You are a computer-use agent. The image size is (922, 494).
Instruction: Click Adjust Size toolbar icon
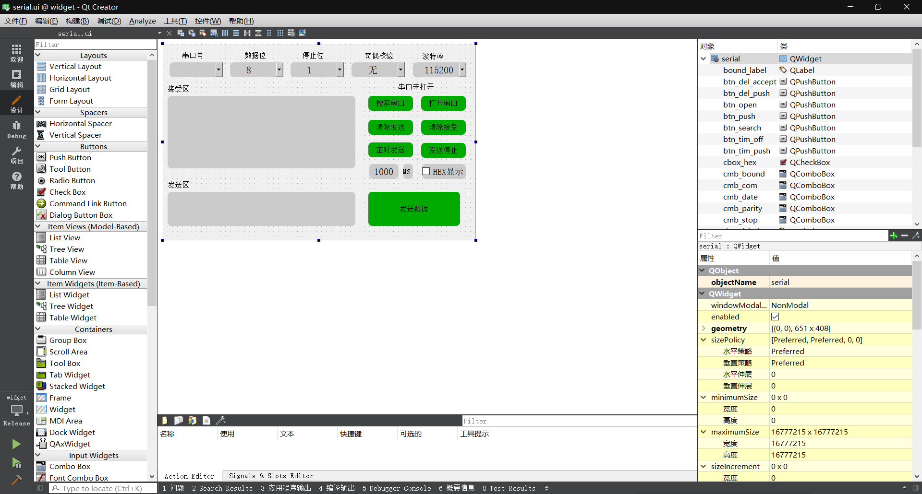[302, 33]
